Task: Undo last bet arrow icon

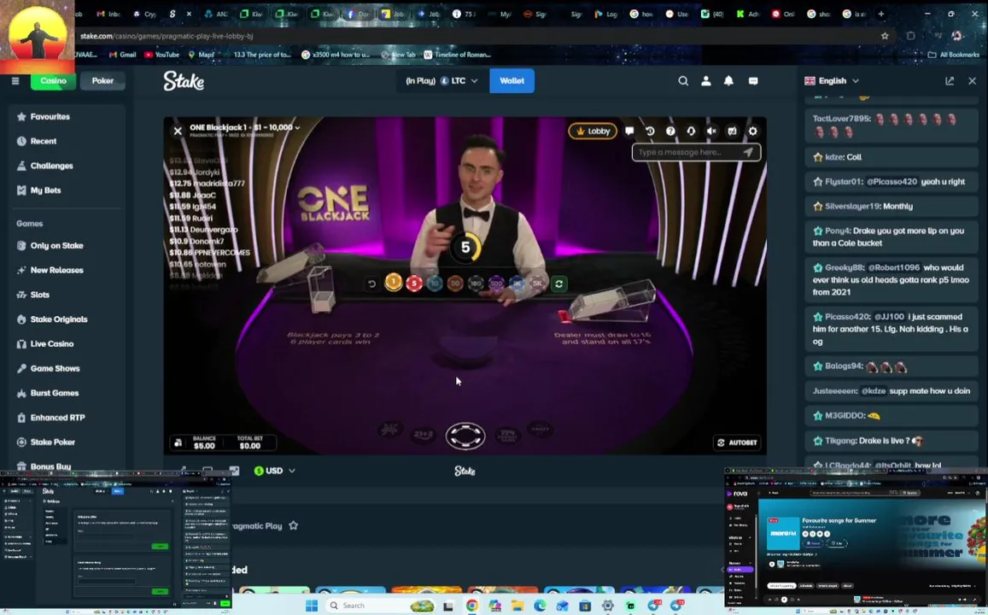Action: 371,284
